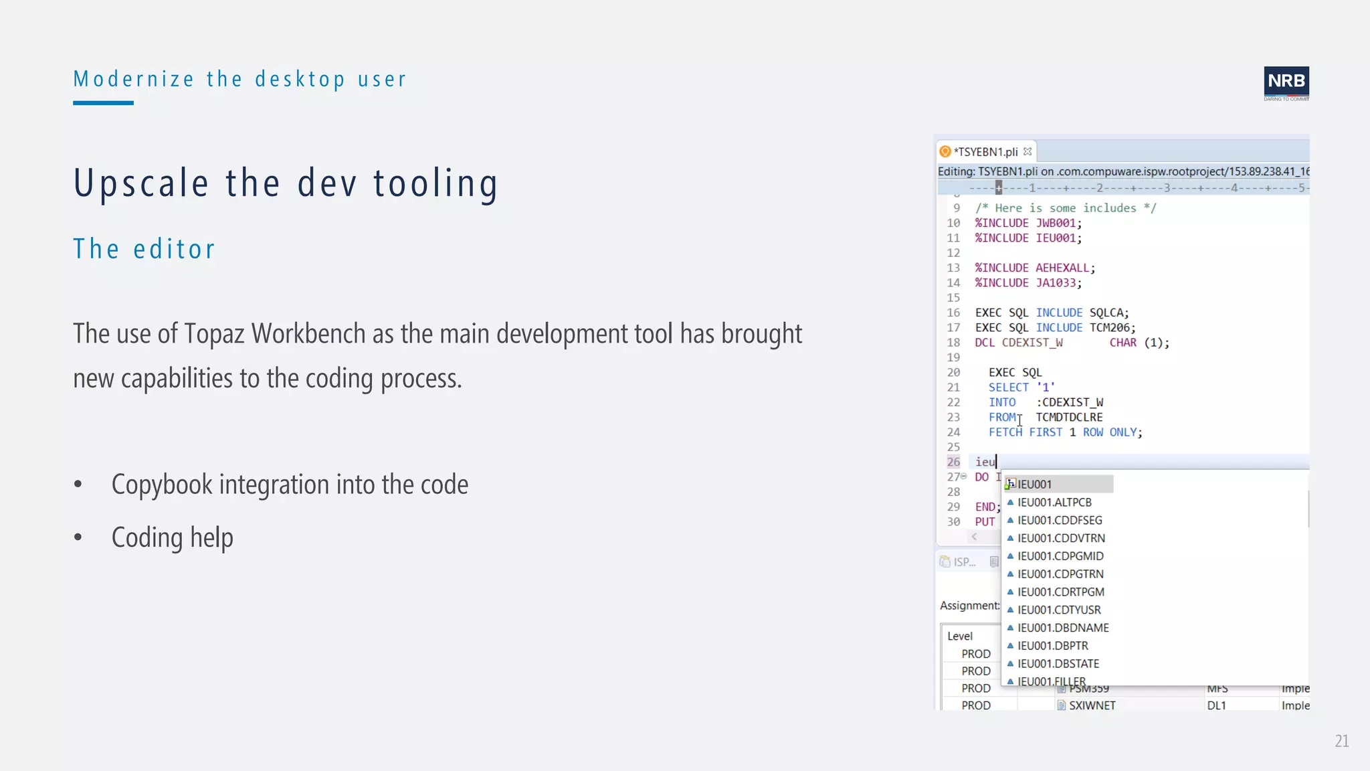Image resolution: width=1370 pixels, height=771 pixels.
Task: Select the *TSYEBN1.pli editor tab
Action: [986, 152]
